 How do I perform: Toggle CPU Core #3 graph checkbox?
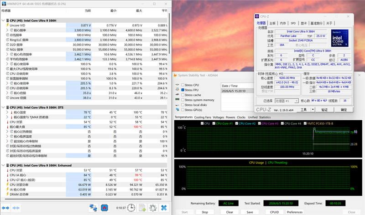click(x=259, y=123)
